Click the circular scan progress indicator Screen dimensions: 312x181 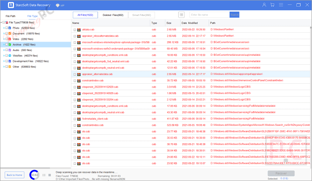pyautogui.click(x=35, y=175)
